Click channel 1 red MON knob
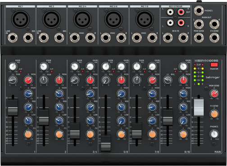The width and height of the screenshot is (227, 166). (28, 80)
